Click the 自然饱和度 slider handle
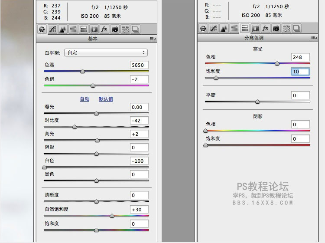The width and height of the screenshot is (325, 243). click(112, 216)
